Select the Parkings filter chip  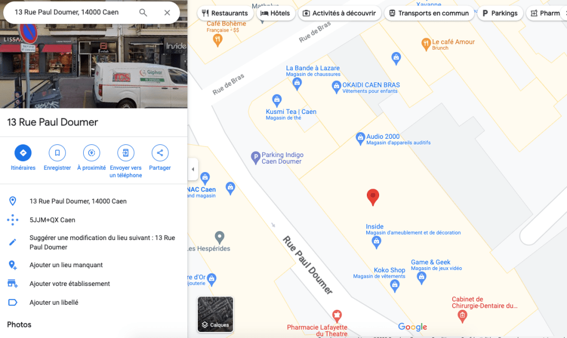(500, 13)
